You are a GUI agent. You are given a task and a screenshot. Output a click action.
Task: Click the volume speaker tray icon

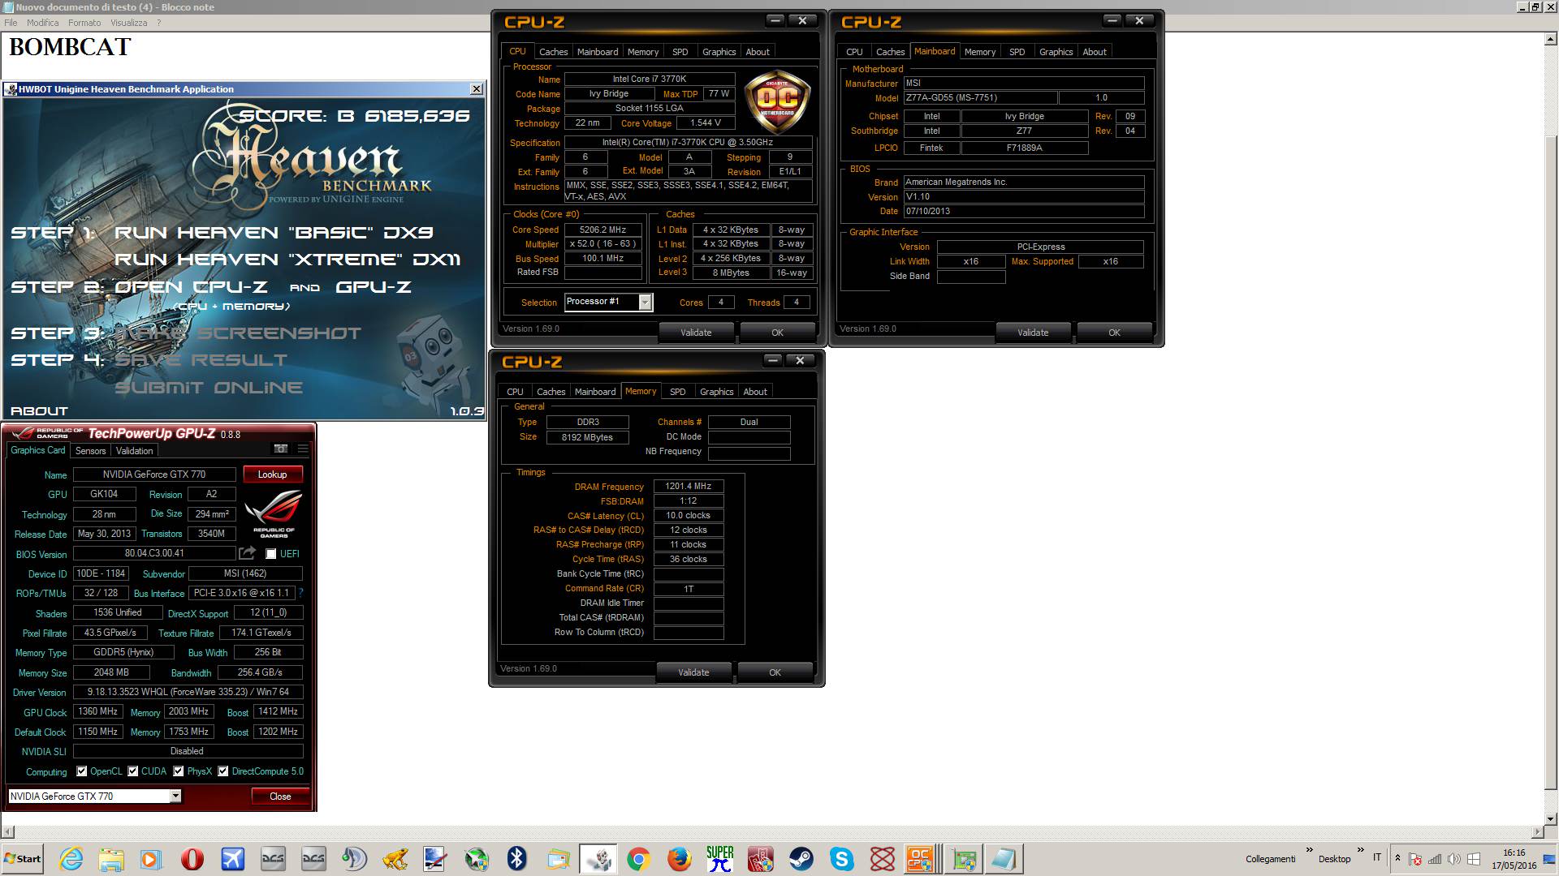(x=1454, y=859)
